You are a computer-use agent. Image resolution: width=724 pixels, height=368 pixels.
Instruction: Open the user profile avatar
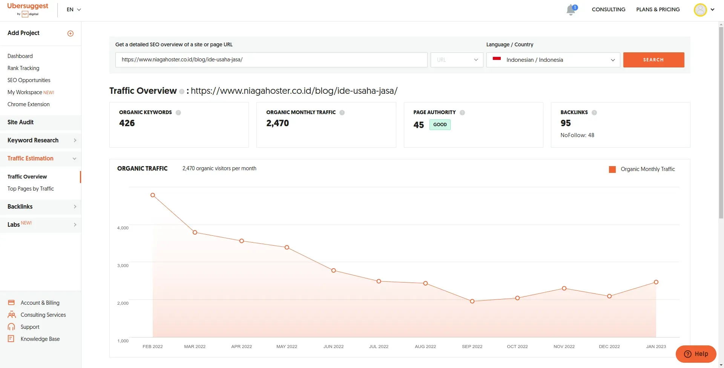coord(700,10)
